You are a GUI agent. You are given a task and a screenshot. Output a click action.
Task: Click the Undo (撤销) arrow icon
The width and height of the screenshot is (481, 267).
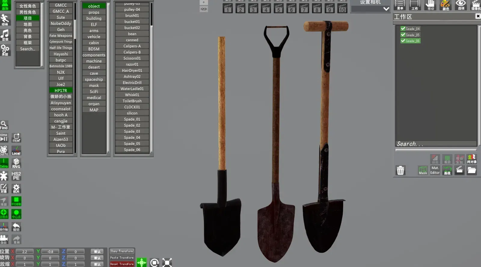(x=16, y=227)
